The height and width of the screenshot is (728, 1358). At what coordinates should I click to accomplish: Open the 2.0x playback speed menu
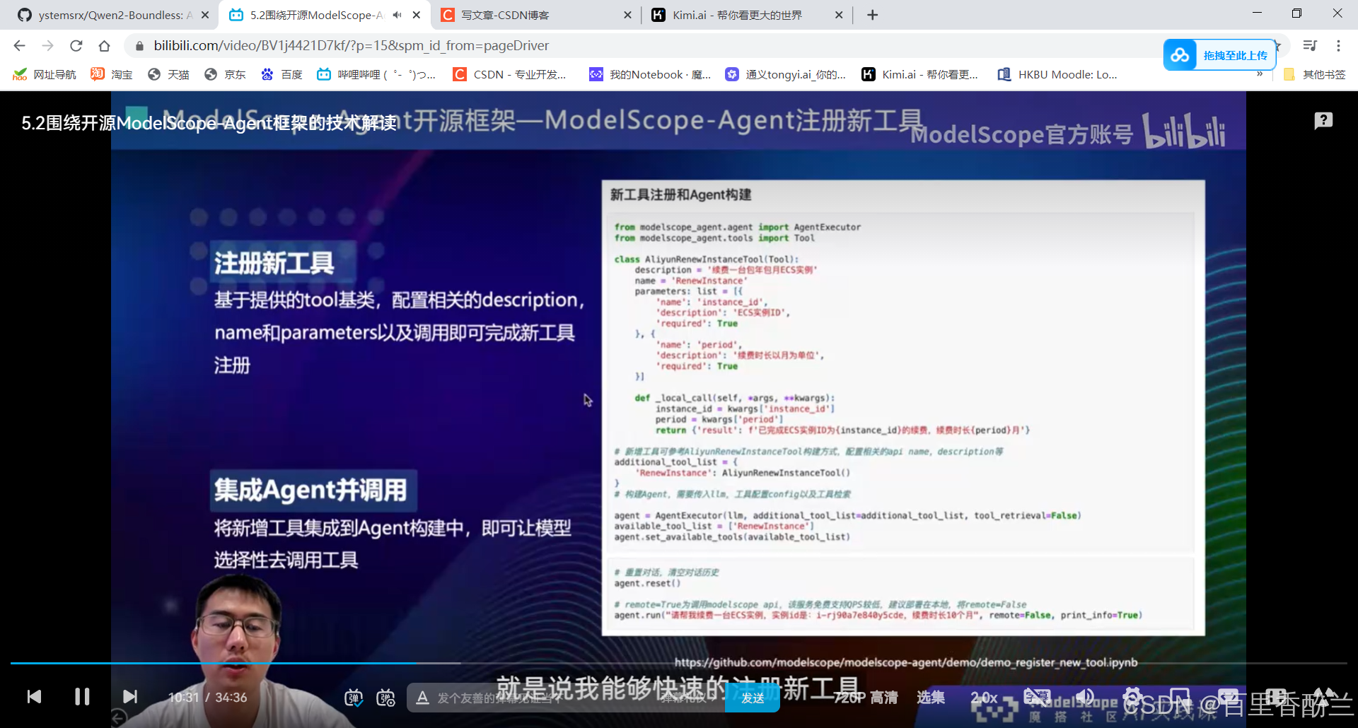pos(984,698)
